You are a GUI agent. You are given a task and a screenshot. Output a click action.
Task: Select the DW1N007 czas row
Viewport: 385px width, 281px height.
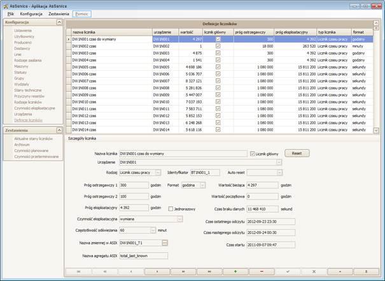click(220, 81)
